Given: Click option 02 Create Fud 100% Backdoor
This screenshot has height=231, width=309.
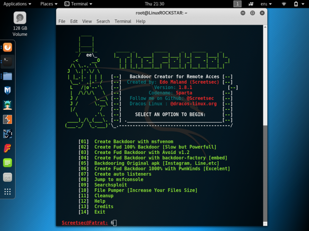Looking at the screenshot, I should tap(147, 147).
